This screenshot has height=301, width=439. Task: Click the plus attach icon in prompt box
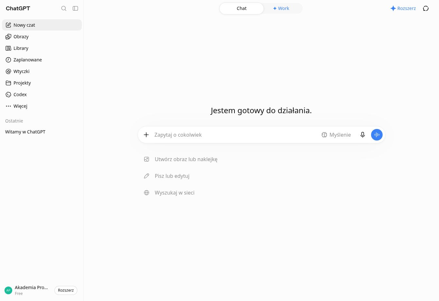click(146, 135)
